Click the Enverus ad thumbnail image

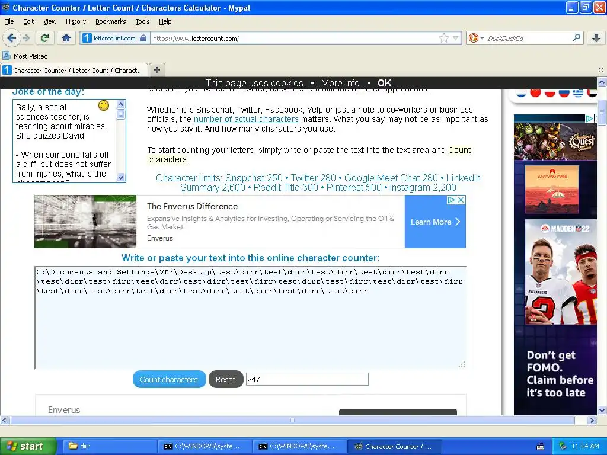[x=85, y=222]
